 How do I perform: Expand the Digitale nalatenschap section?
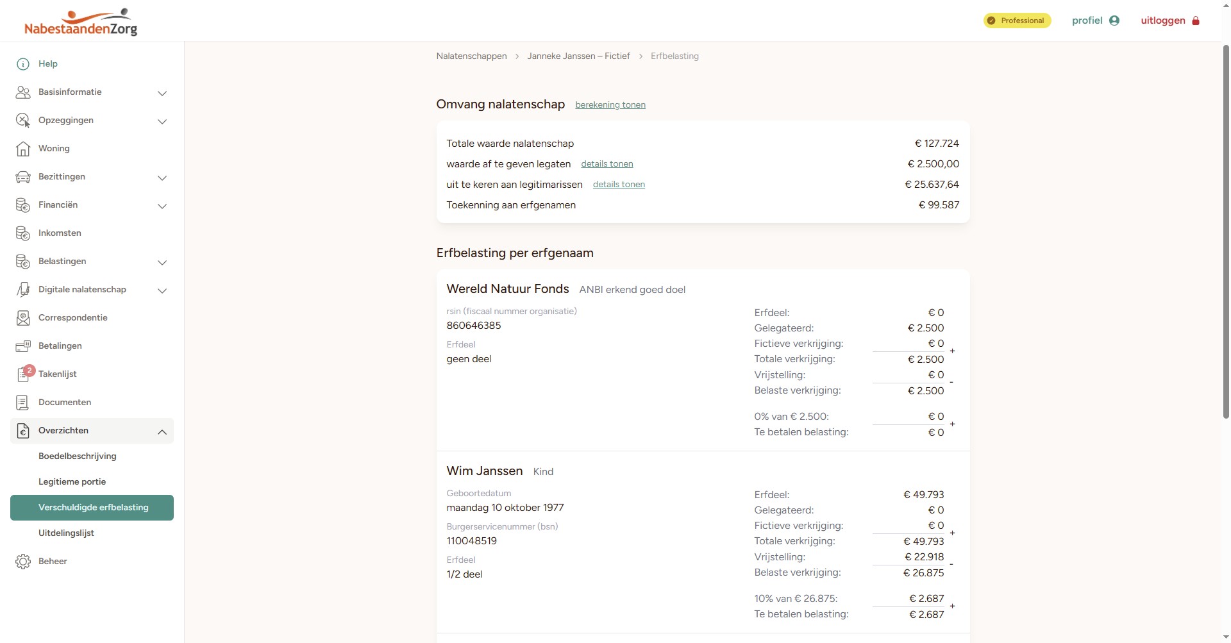click(162, 290)
